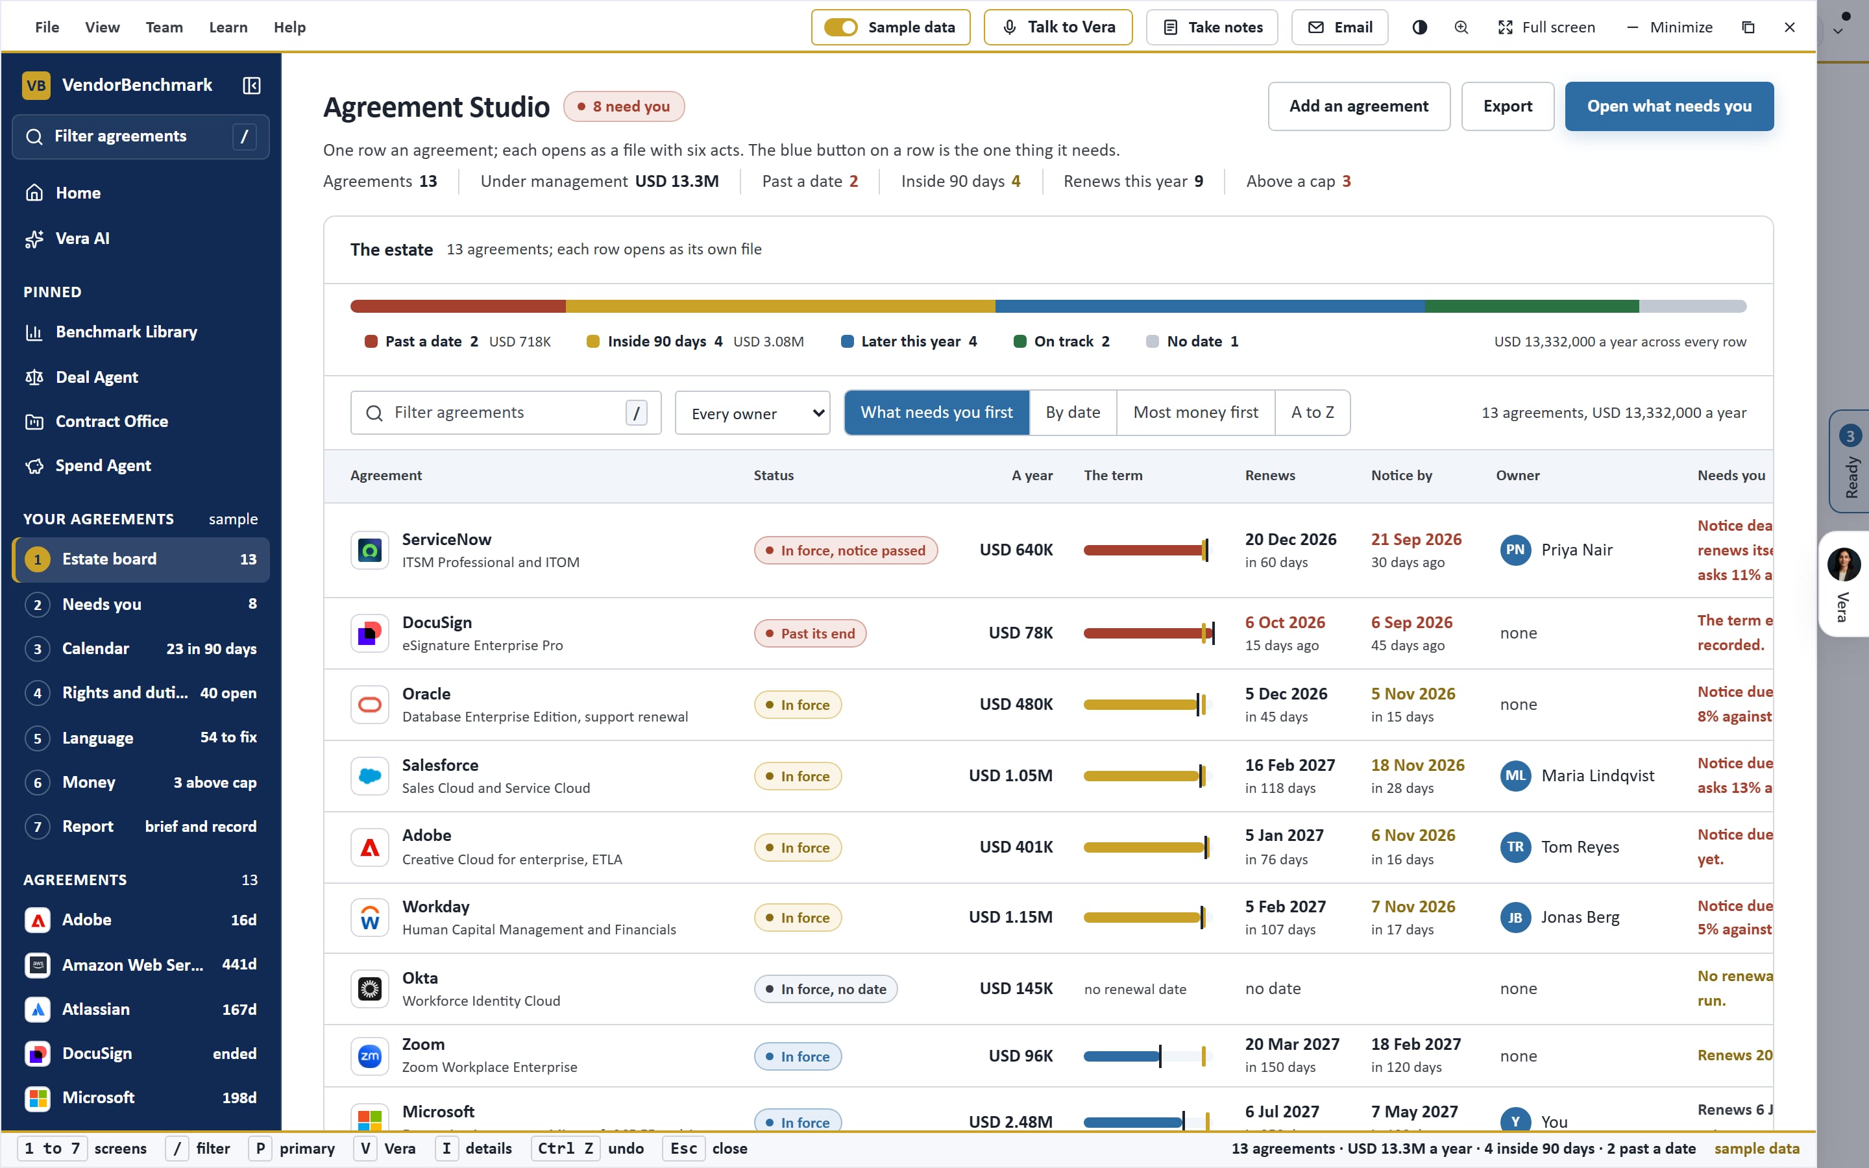
Task: Open the View menu
Action: point(102,27)
